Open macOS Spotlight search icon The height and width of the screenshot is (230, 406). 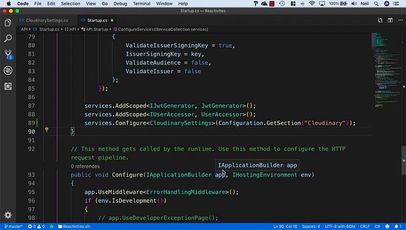pos(376,4)
